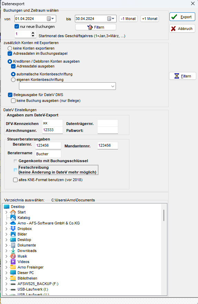Toggle 'nur neue Buchungen' checkbox
Viewport: 198px width, 304px height.
coord(17,27)
